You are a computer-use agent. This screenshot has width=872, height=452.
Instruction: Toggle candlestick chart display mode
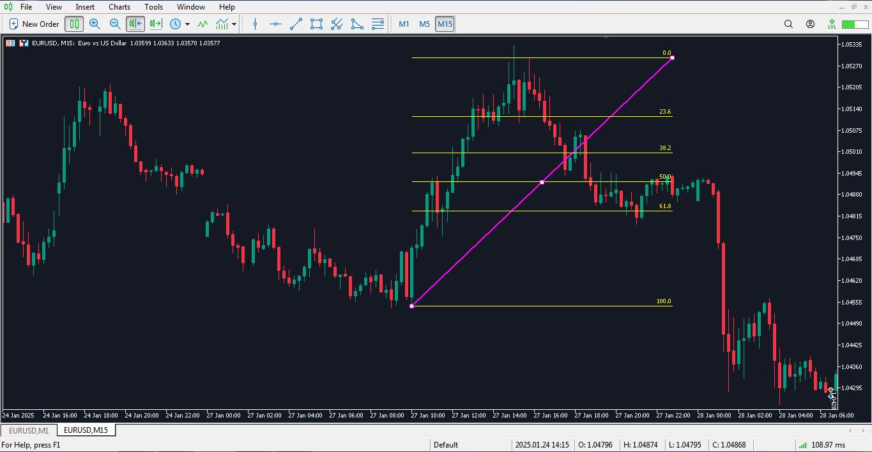(74, 24)
